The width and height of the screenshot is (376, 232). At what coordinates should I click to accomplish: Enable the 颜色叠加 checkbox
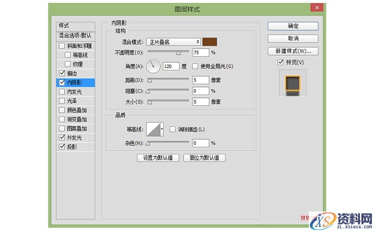(62, 110)
